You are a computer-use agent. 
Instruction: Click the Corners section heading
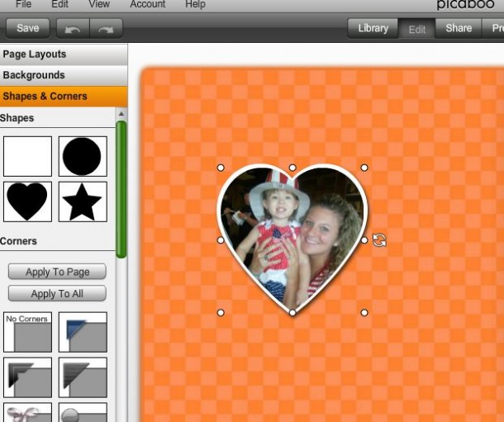click(x=18, y=241)
